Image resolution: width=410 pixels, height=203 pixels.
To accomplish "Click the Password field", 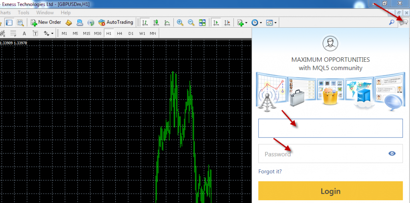I will 330,154.
